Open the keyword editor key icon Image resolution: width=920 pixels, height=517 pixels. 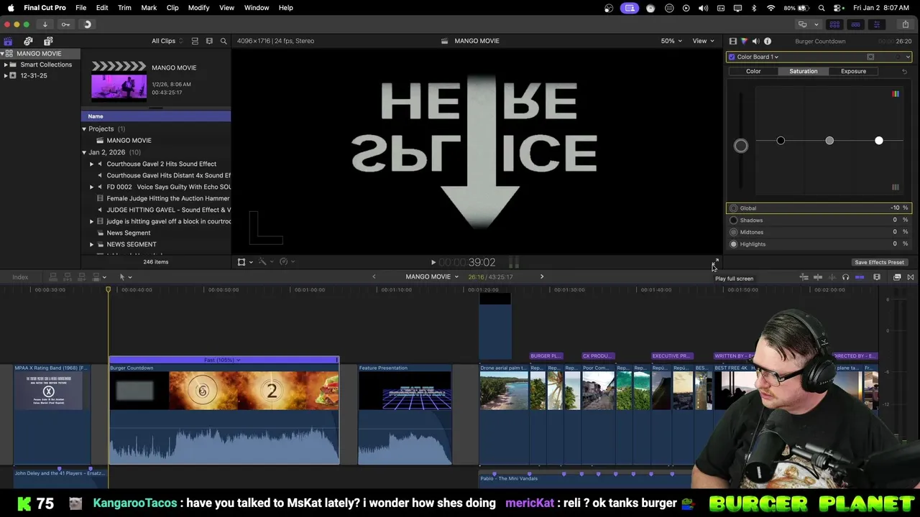tap(65, 24)
